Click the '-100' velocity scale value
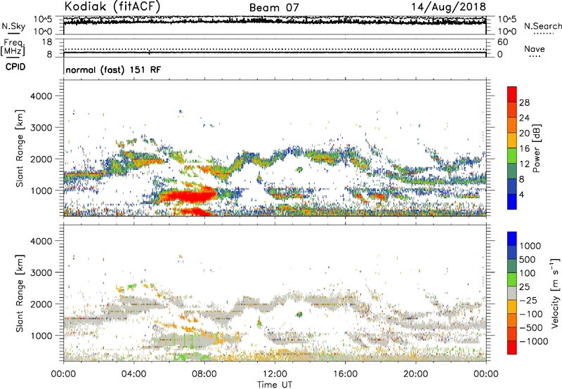 click(531, 314)
